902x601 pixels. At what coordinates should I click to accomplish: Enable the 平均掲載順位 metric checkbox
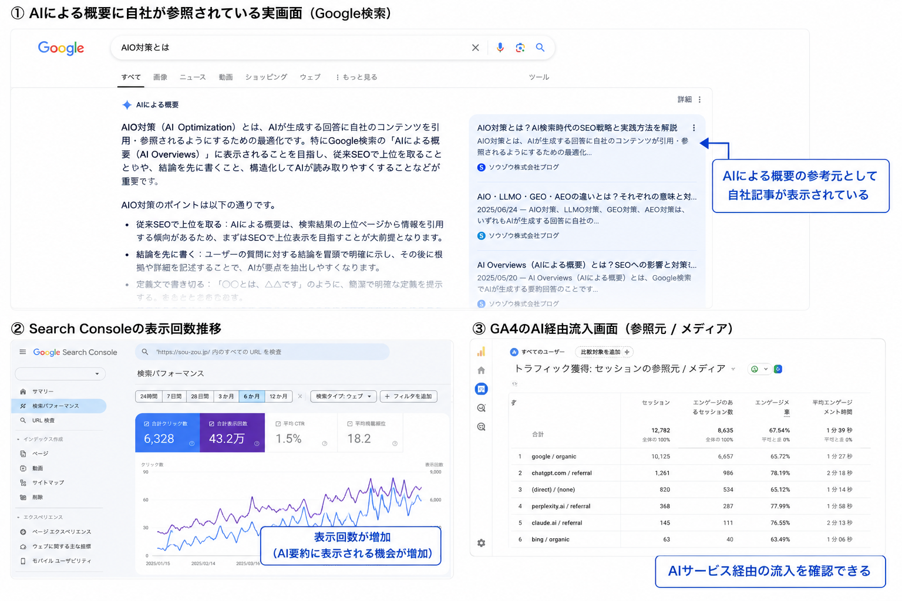350,424
